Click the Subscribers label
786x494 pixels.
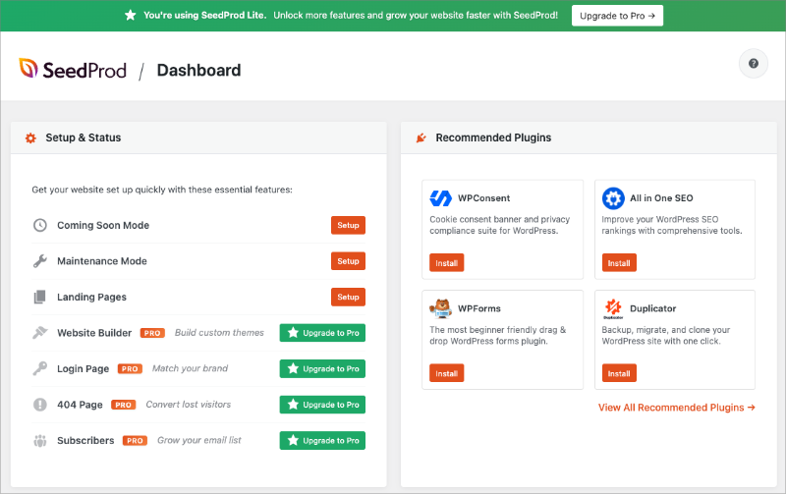coord(85,440)
